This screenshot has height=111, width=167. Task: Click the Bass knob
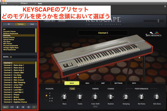pyautogui.click(x=64, y=97)
